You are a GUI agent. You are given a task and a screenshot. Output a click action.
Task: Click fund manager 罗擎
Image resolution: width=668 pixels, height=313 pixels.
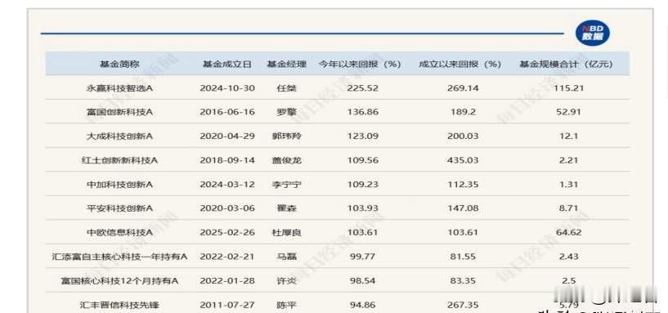(286, 112)
